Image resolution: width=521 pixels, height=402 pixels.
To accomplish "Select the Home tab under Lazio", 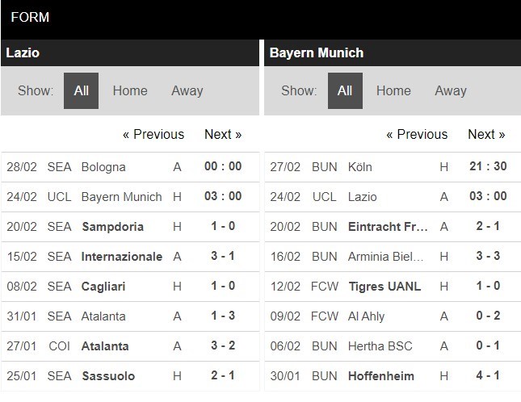I will (130, 90).
